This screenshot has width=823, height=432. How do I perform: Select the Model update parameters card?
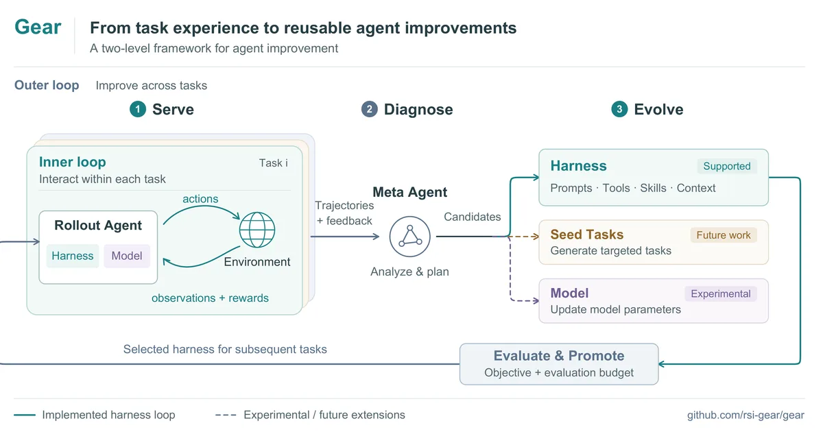(654, 300)
